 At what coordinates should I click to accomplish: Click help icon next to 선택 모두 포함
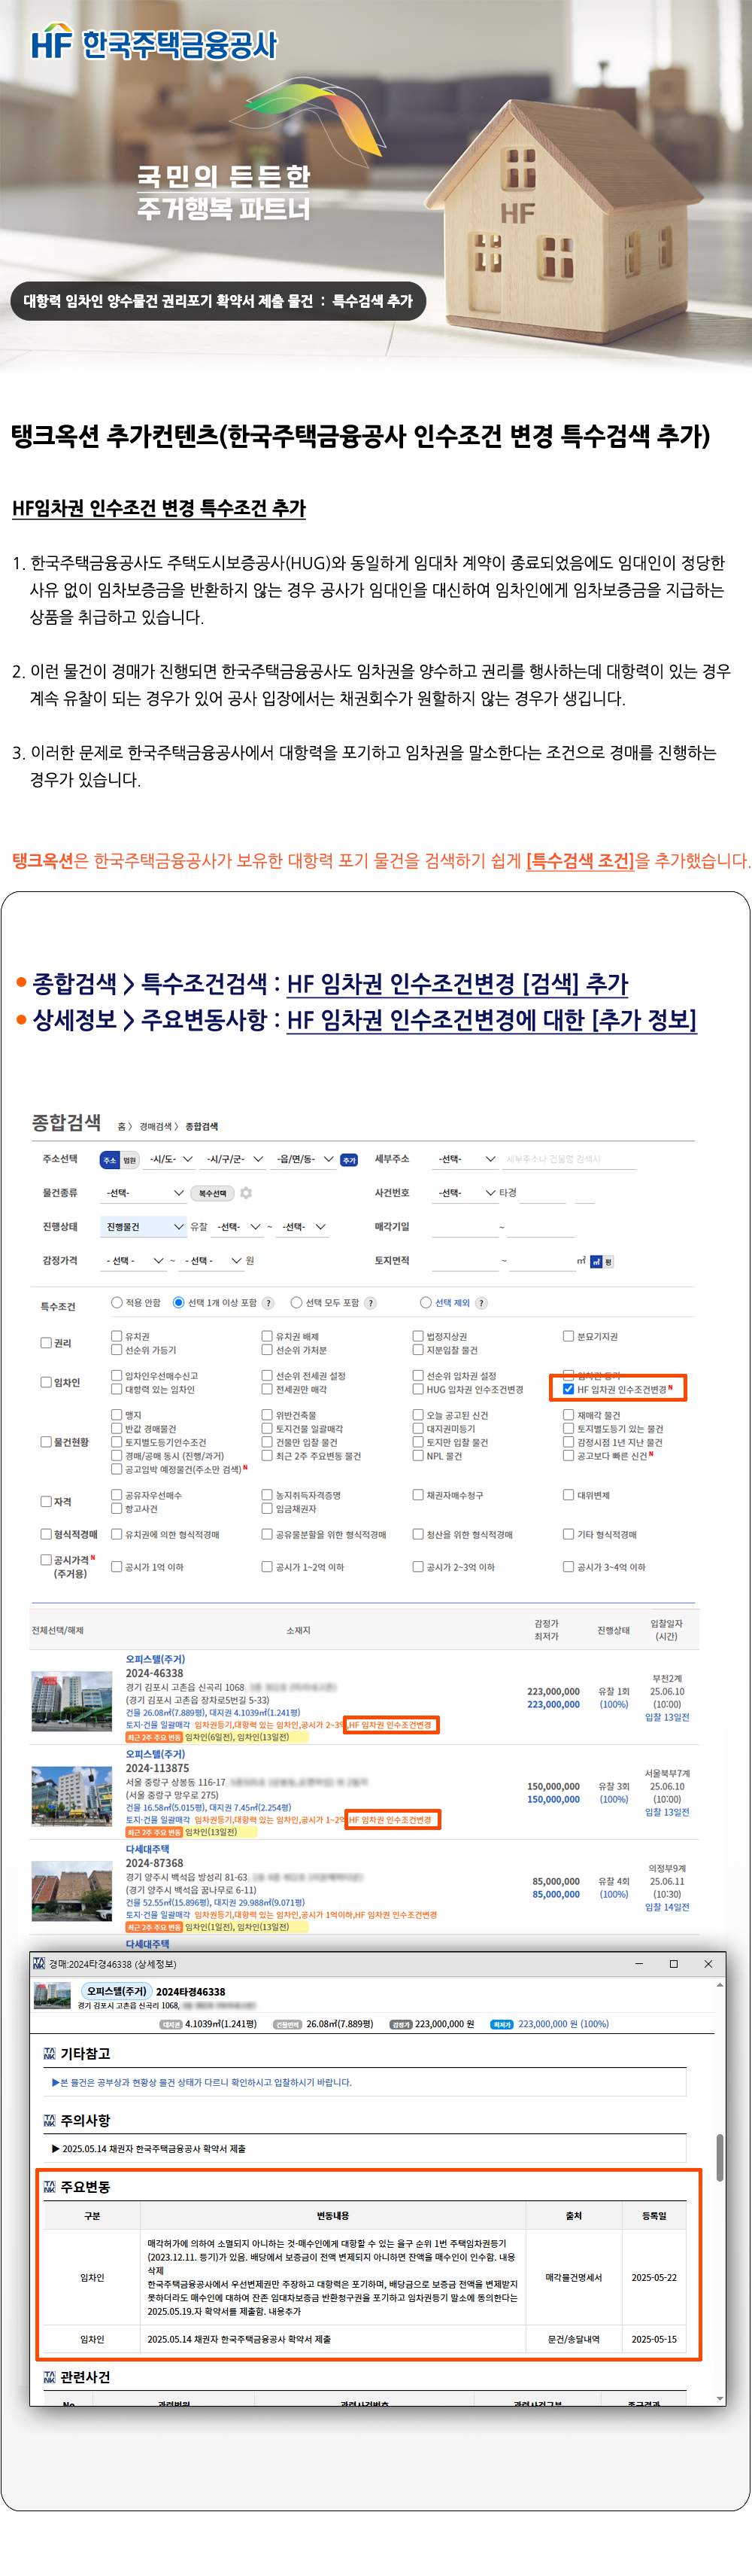coord(371,1303)
